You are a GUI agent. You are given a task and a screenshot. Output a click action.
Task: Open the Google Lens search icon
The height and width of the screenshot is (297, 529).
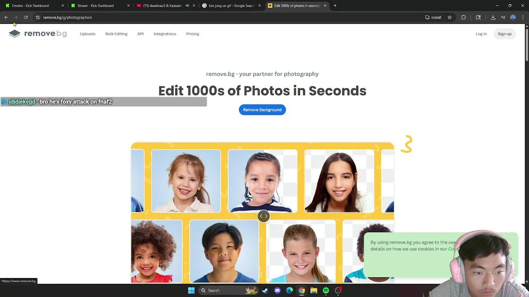click(x=478, y=17)
